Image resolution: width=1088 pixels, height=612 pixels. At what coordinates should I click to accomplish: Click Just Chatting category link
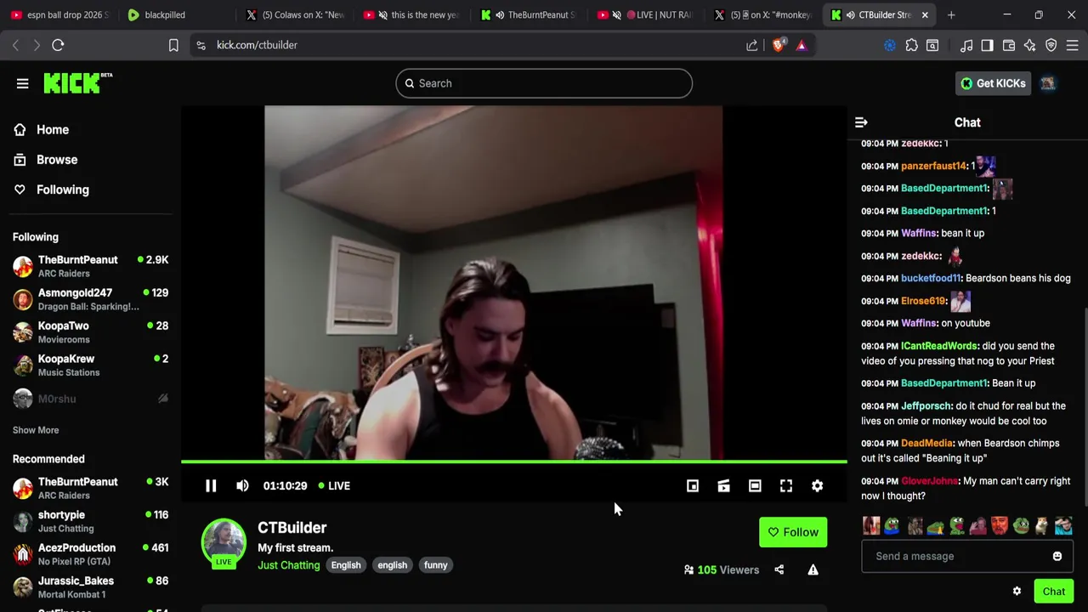pos(288,565)
